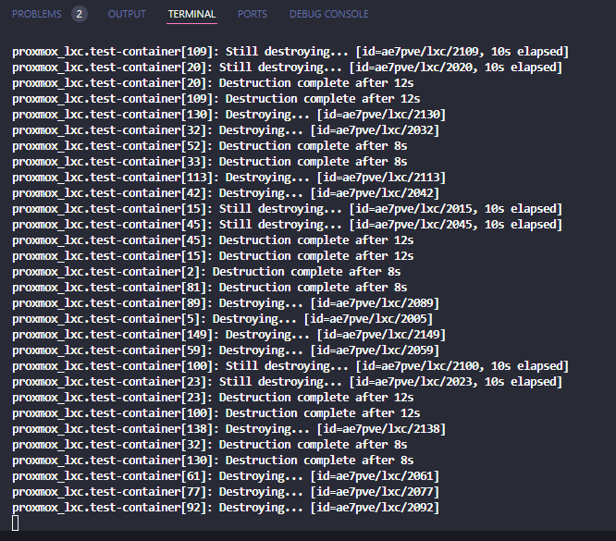Switch to DEBUG CONSOLE tab
The height and width of the screenshot is (541, 616).
point(329,14)
